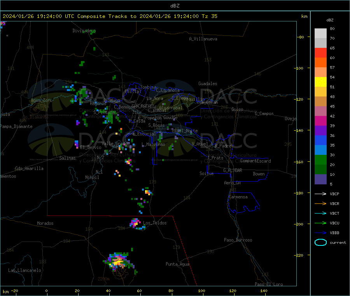
Task: Click the Divisadero place label
Action: tap(84, 31)
